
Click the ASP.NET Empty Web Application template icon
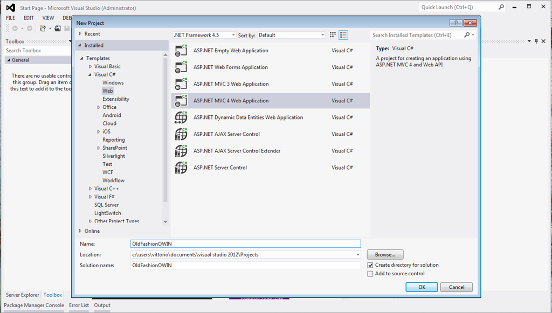(x=181, y=51)
